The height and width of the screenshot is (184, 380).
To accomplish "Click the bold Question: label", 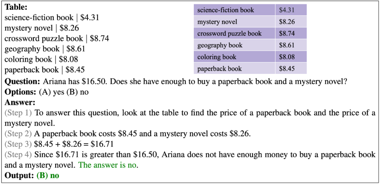I will tap(22, 82).
